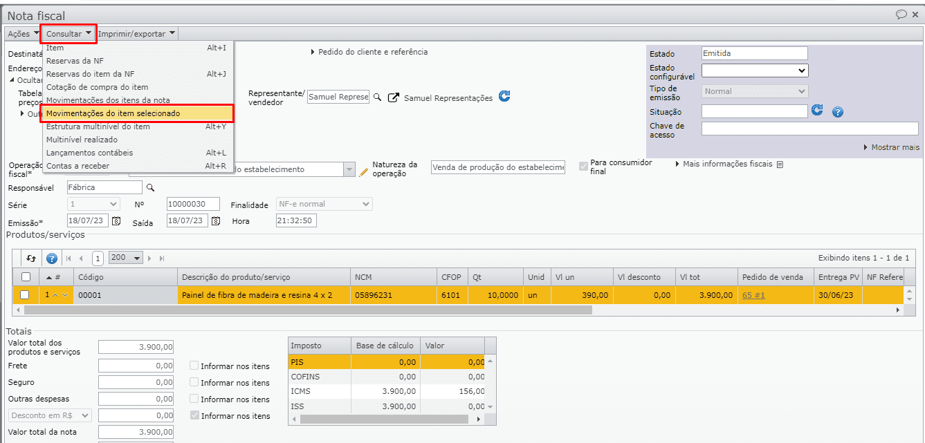The width and height of the screenshot is (925, 443).
Task: Select Movimentações do item selecionado menu entry
Action: pyautogui.click(x=113, y=113)
